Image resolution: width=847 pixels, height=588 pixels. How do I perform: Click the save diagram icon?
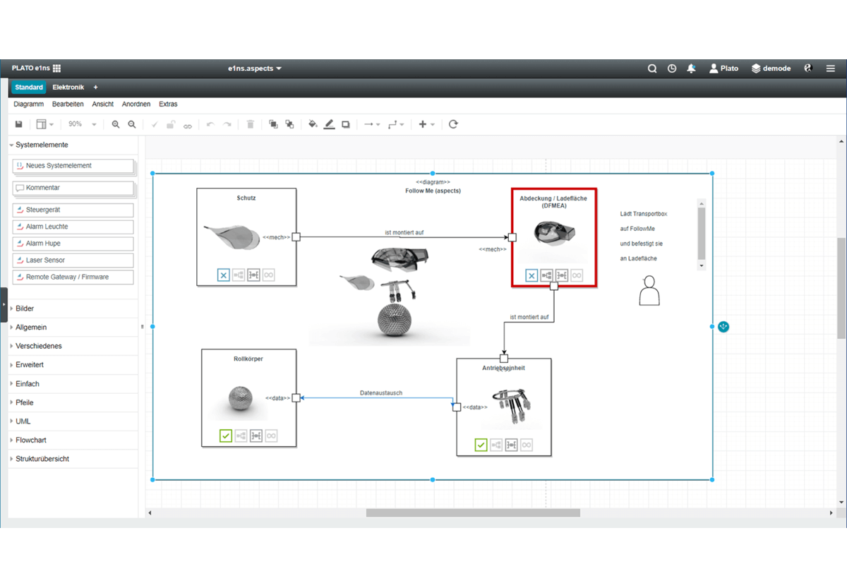18,124
